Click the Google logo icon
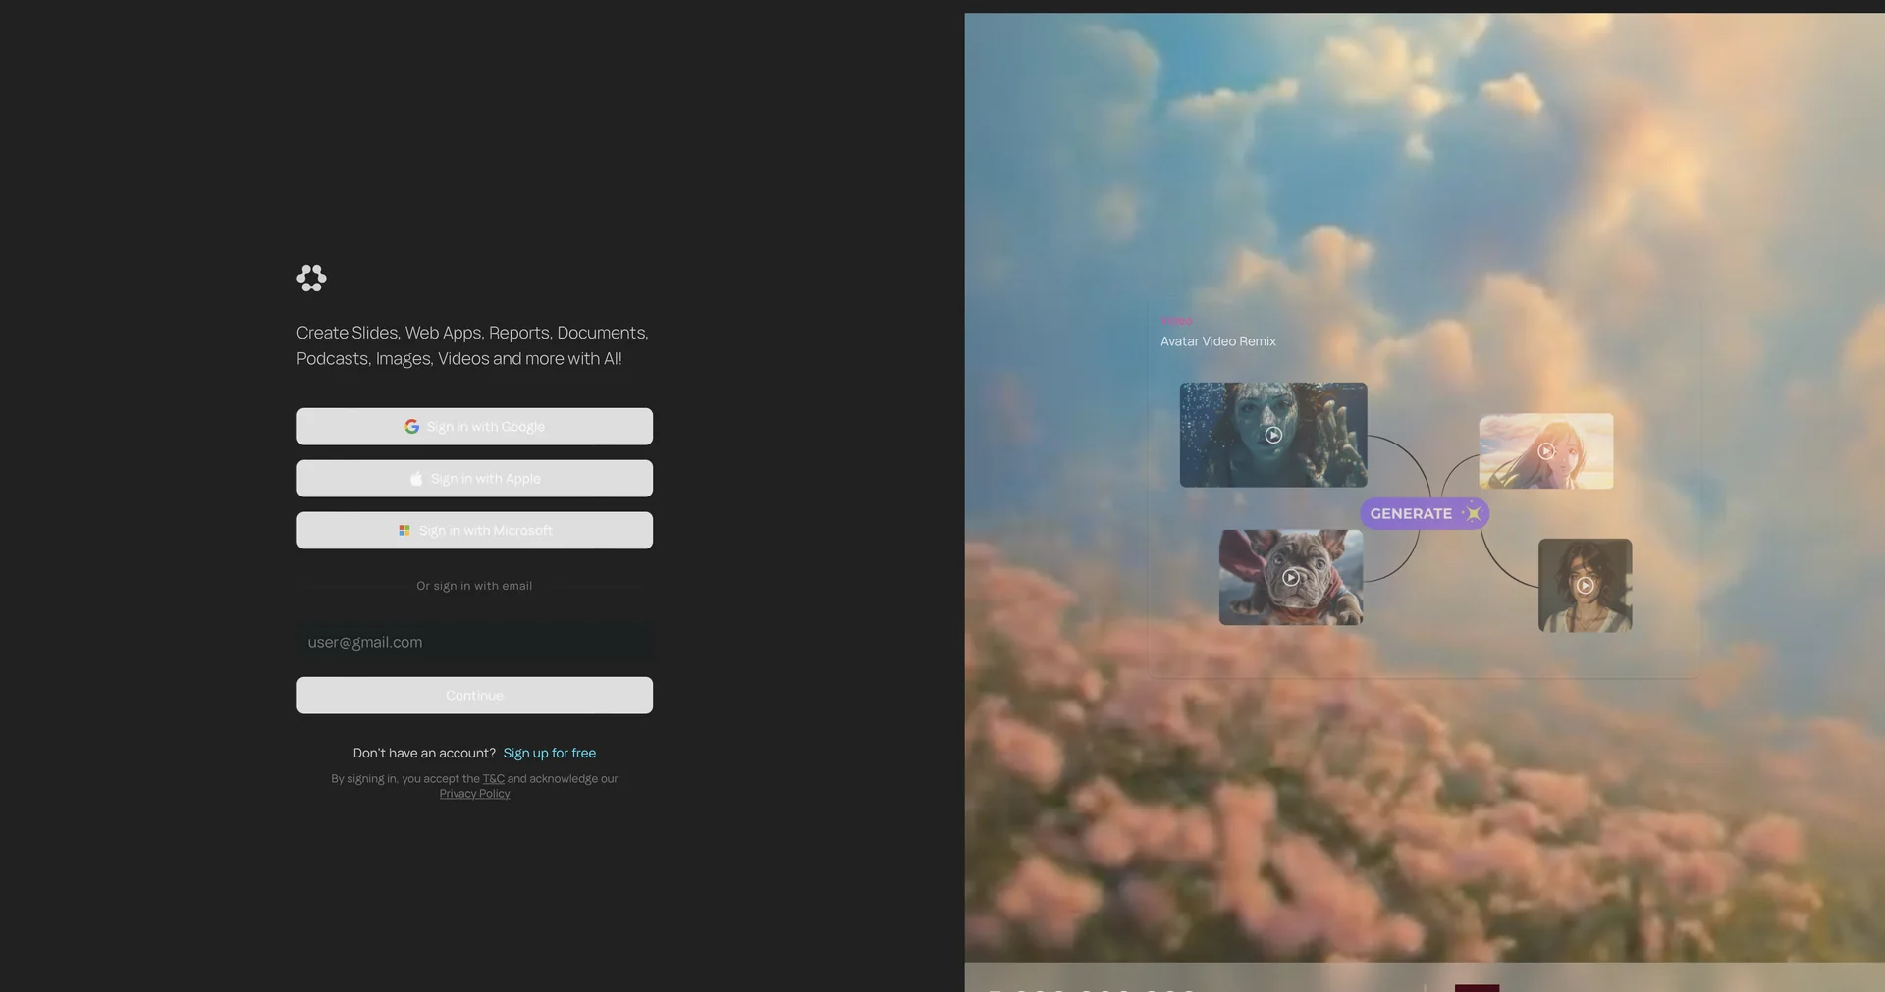The height and width of the screenshot is (992, 1885). 412,427
